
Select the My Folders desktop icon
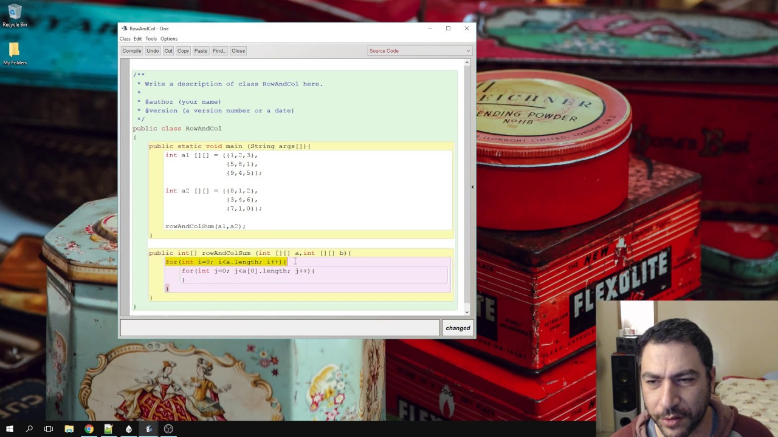(x=15, y=53)
